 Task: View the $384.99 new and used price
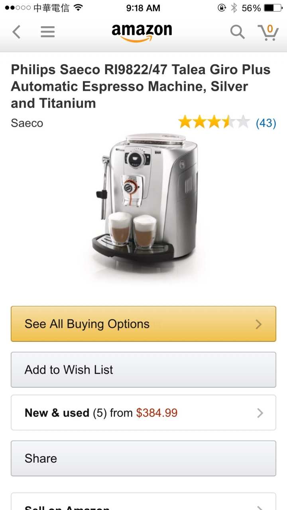click(x=157, y=413)
